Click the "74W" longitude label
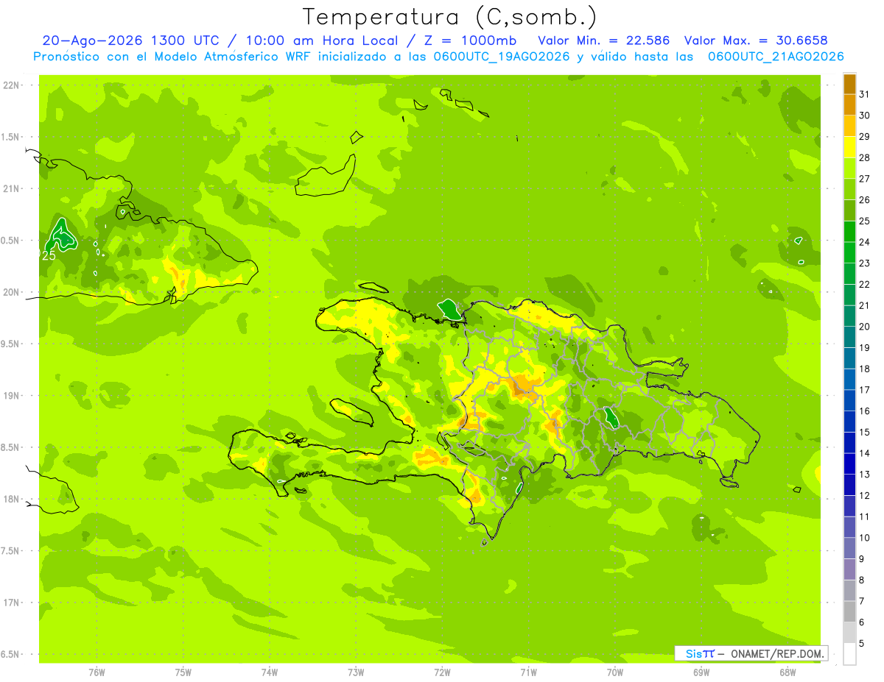 270,672
